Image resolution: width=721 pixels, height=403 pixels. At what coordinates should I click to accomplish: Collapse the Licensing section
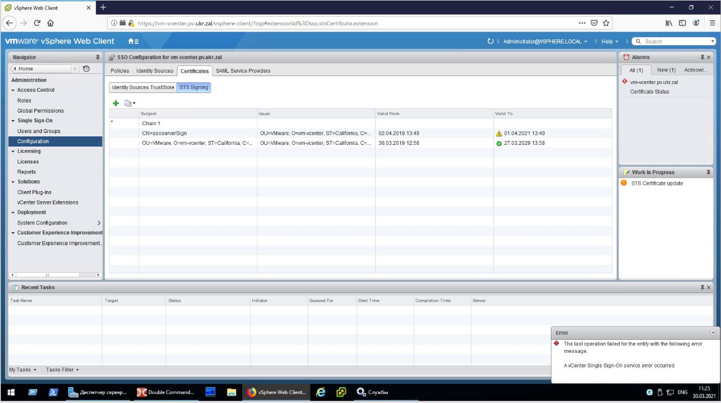pyautogui.click(x=13, y=152)
